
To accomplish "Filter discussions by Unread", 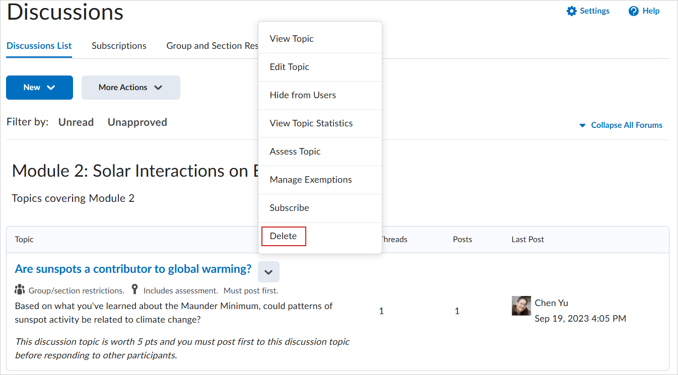I will 76,122.
